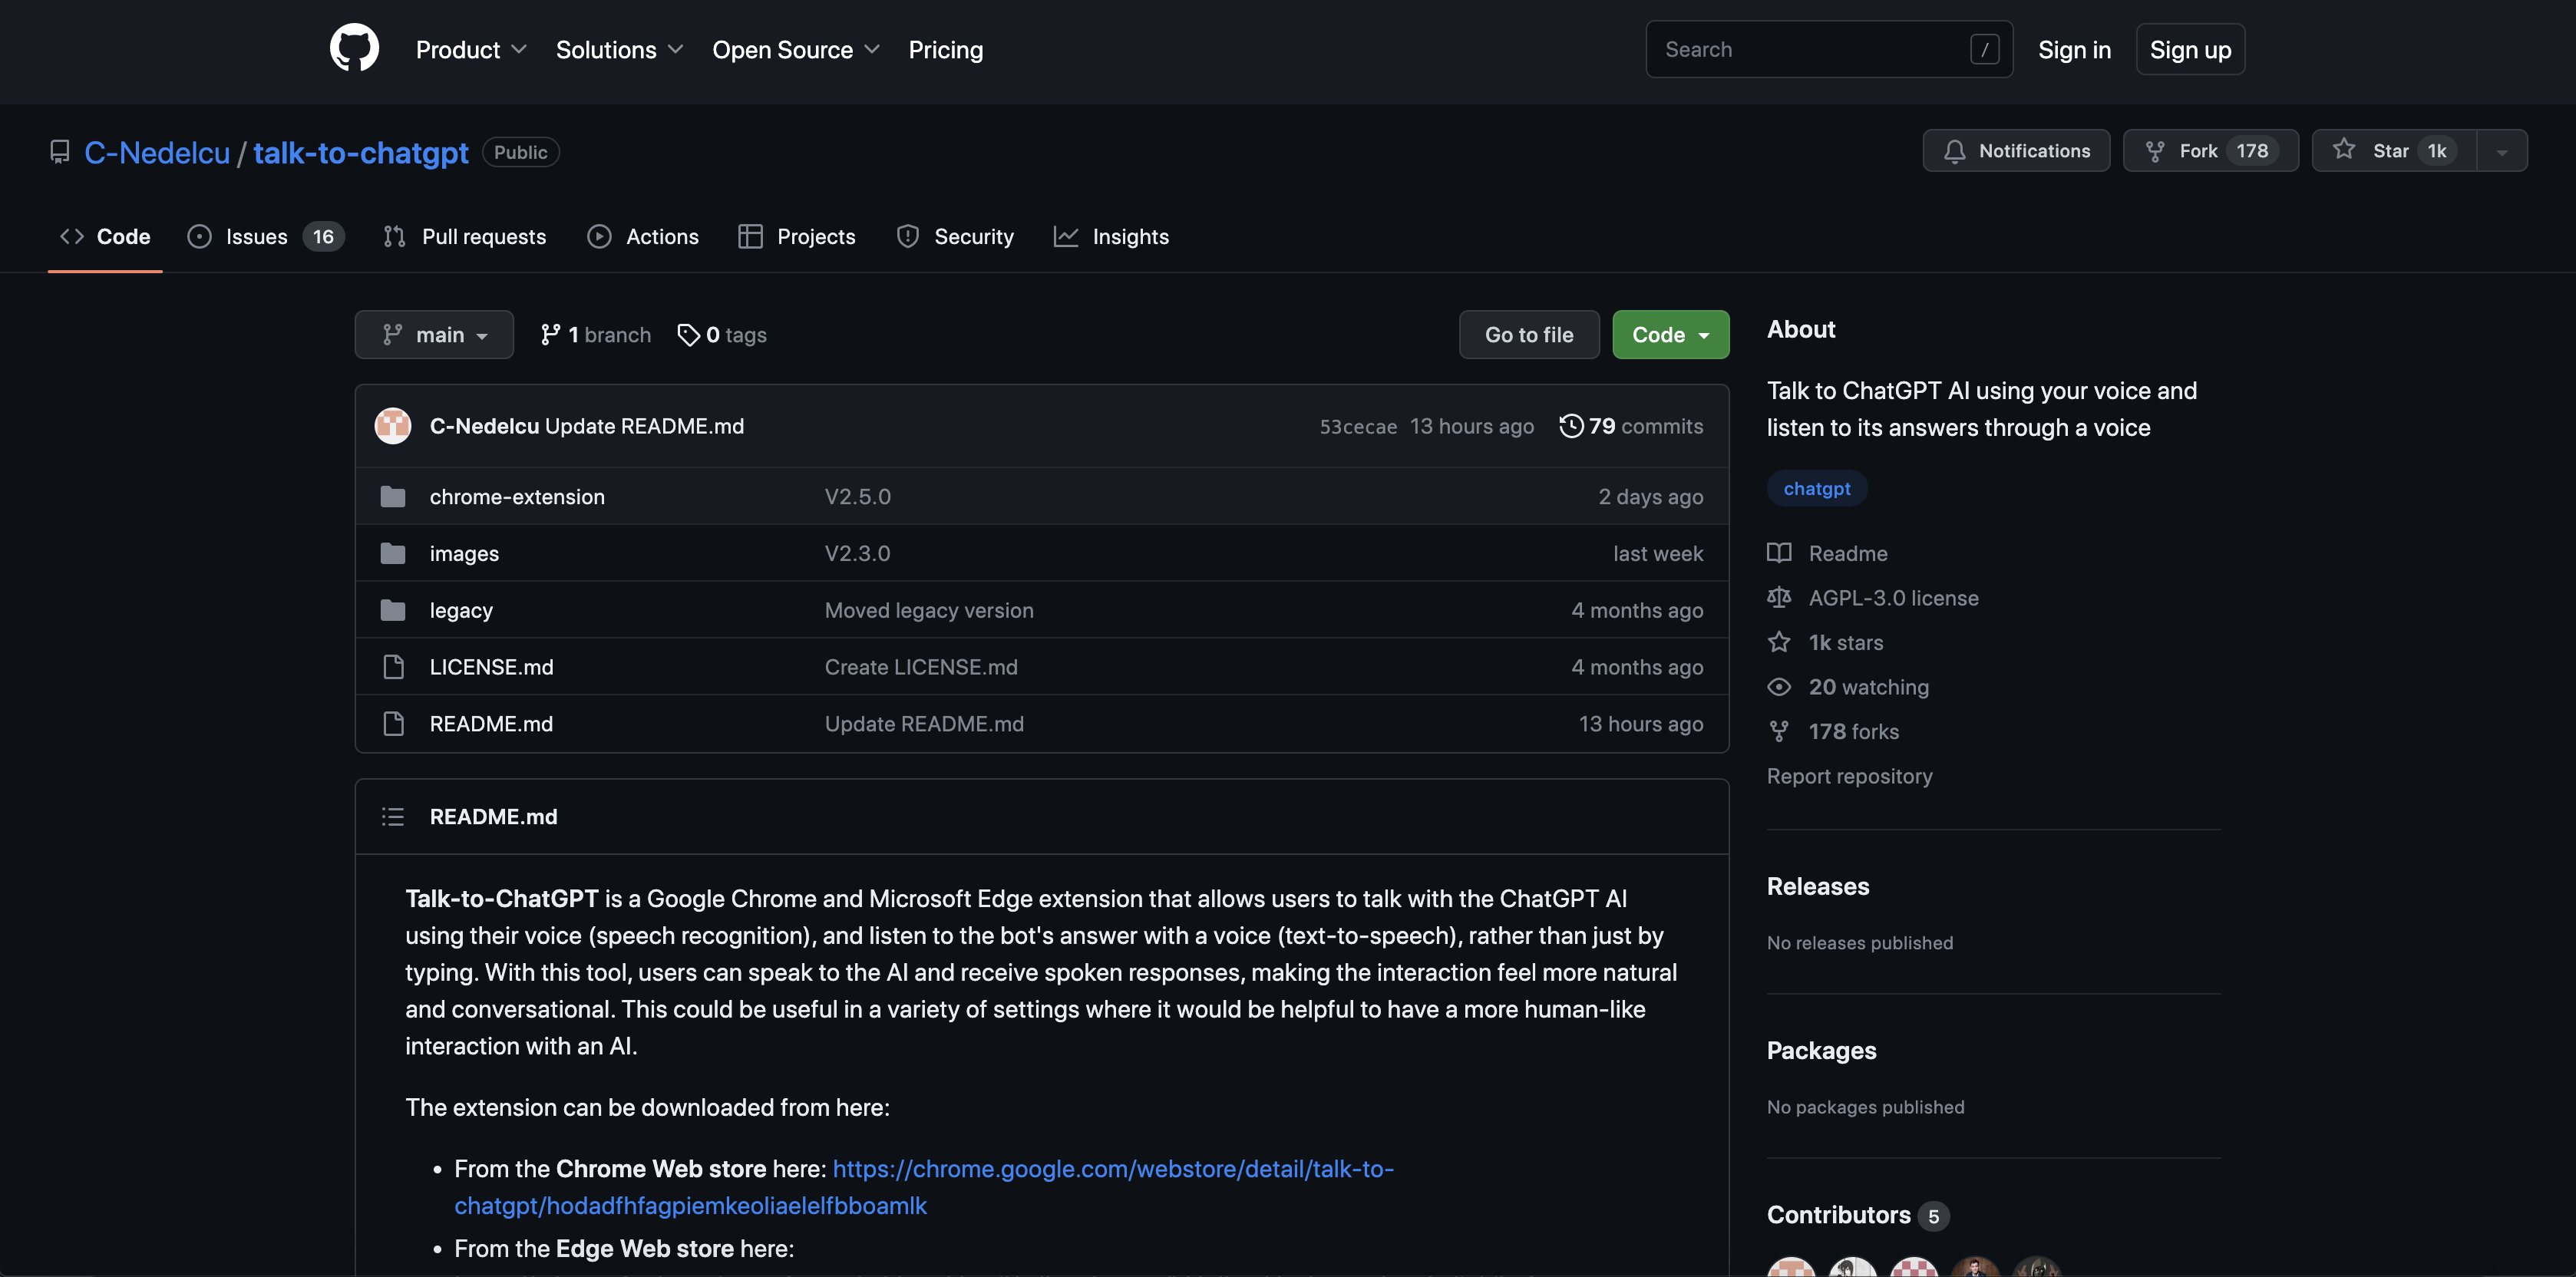This screenshot has height=1277, width=2576.
Task: Click the branch icon next to 1 branch
Action: click(550, 335)
